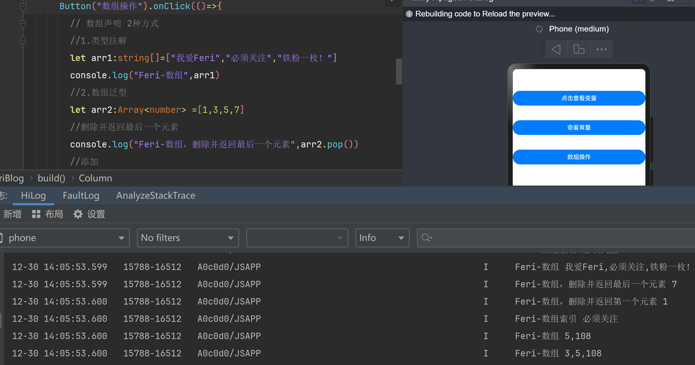
Task: Click the build() breadcrumb item
Action: coord(51,178)
